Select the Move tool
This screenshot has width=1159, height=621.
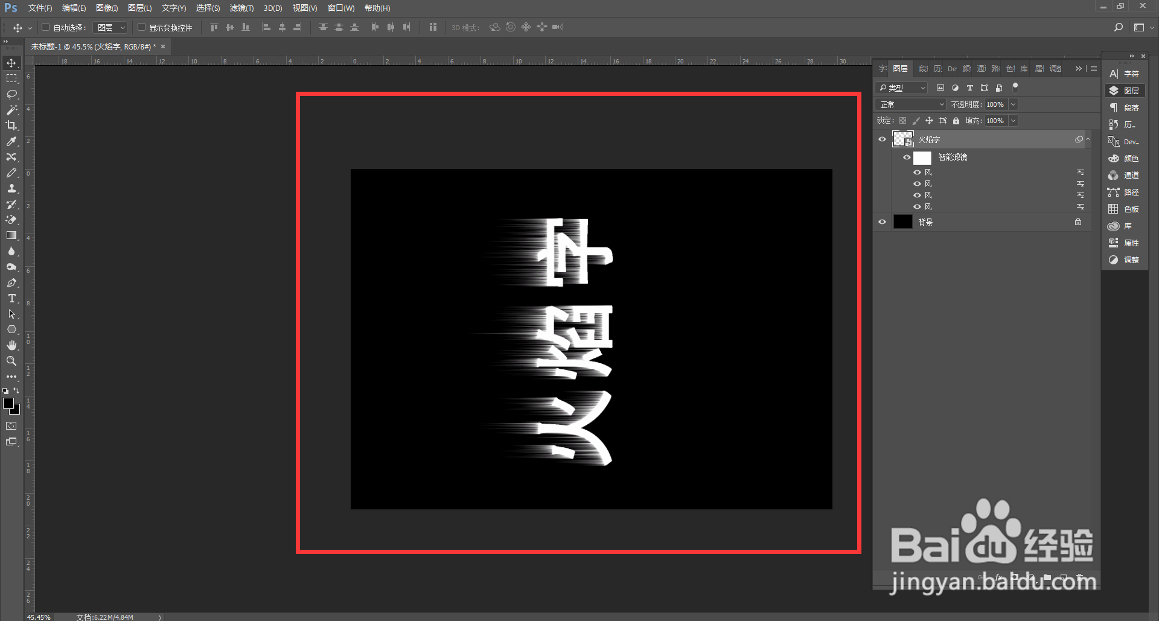(x=11, y=62)
